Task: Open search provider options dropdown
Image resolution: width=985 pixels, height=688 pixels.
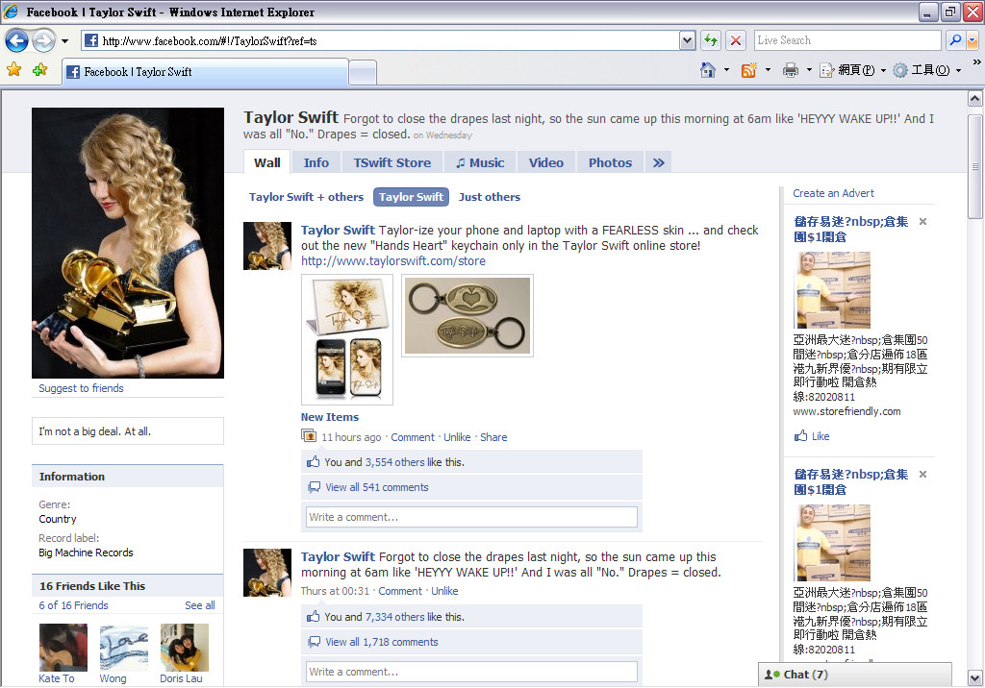Action: click(972, 40)
